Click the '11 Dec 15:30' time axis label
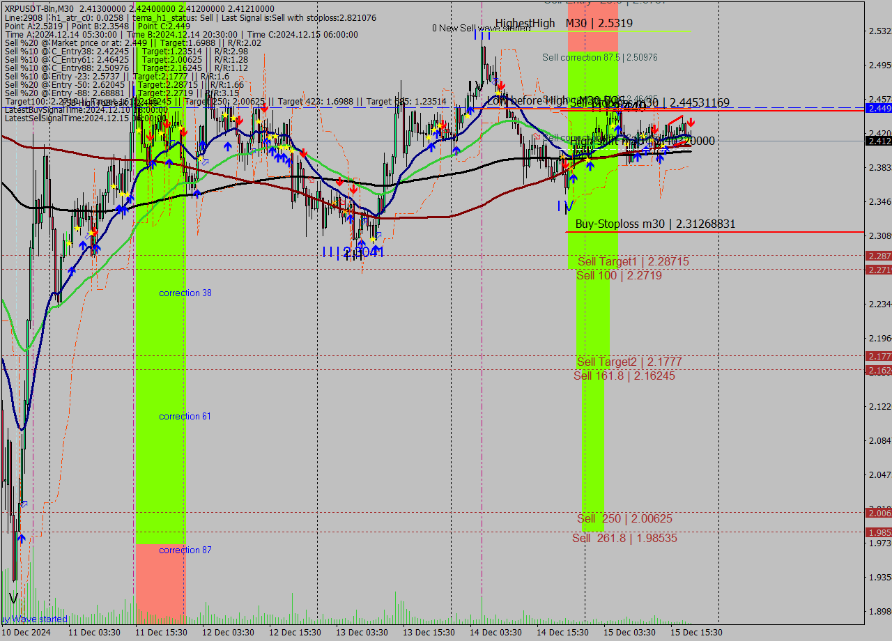 tap(161, 633)
